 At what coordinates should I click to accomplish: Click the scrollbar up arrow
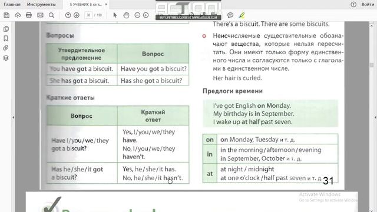372,25
